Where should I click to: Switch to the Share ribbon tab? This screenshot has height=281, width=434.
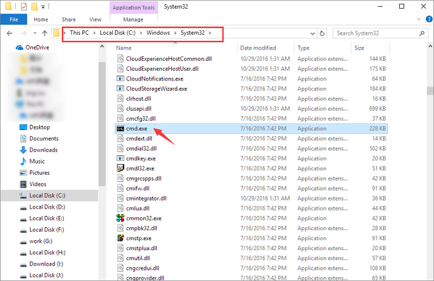pos(68,19)
